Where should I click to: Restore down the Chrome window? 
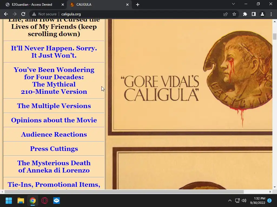click(258, 4)
